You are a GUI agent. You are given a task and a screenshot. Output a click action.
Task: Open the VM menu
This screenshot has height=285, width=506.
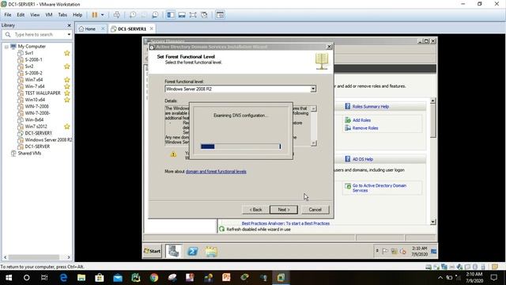(49, 15)
